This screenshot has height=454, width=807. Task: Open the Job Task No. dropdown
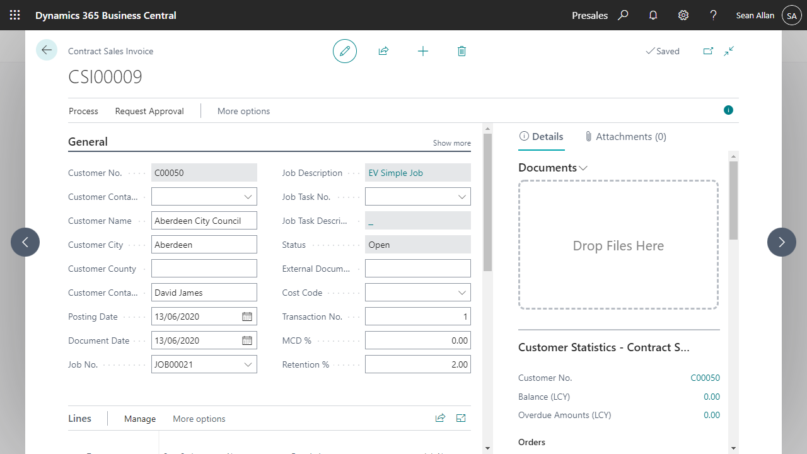pos(462,197)
